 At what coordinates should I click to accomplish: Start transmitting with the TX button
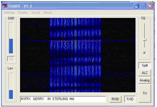[x=145, y=93]
